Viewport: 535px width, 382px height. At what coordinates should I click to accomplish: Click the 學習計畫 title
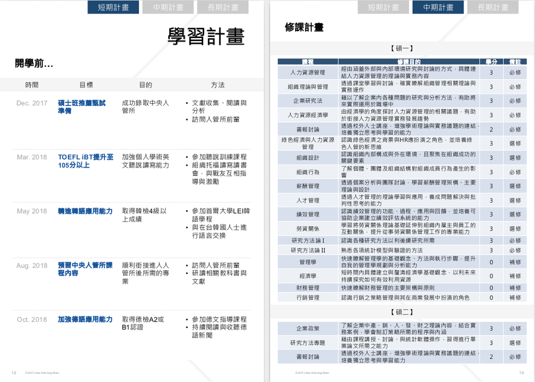click(206, 37)
